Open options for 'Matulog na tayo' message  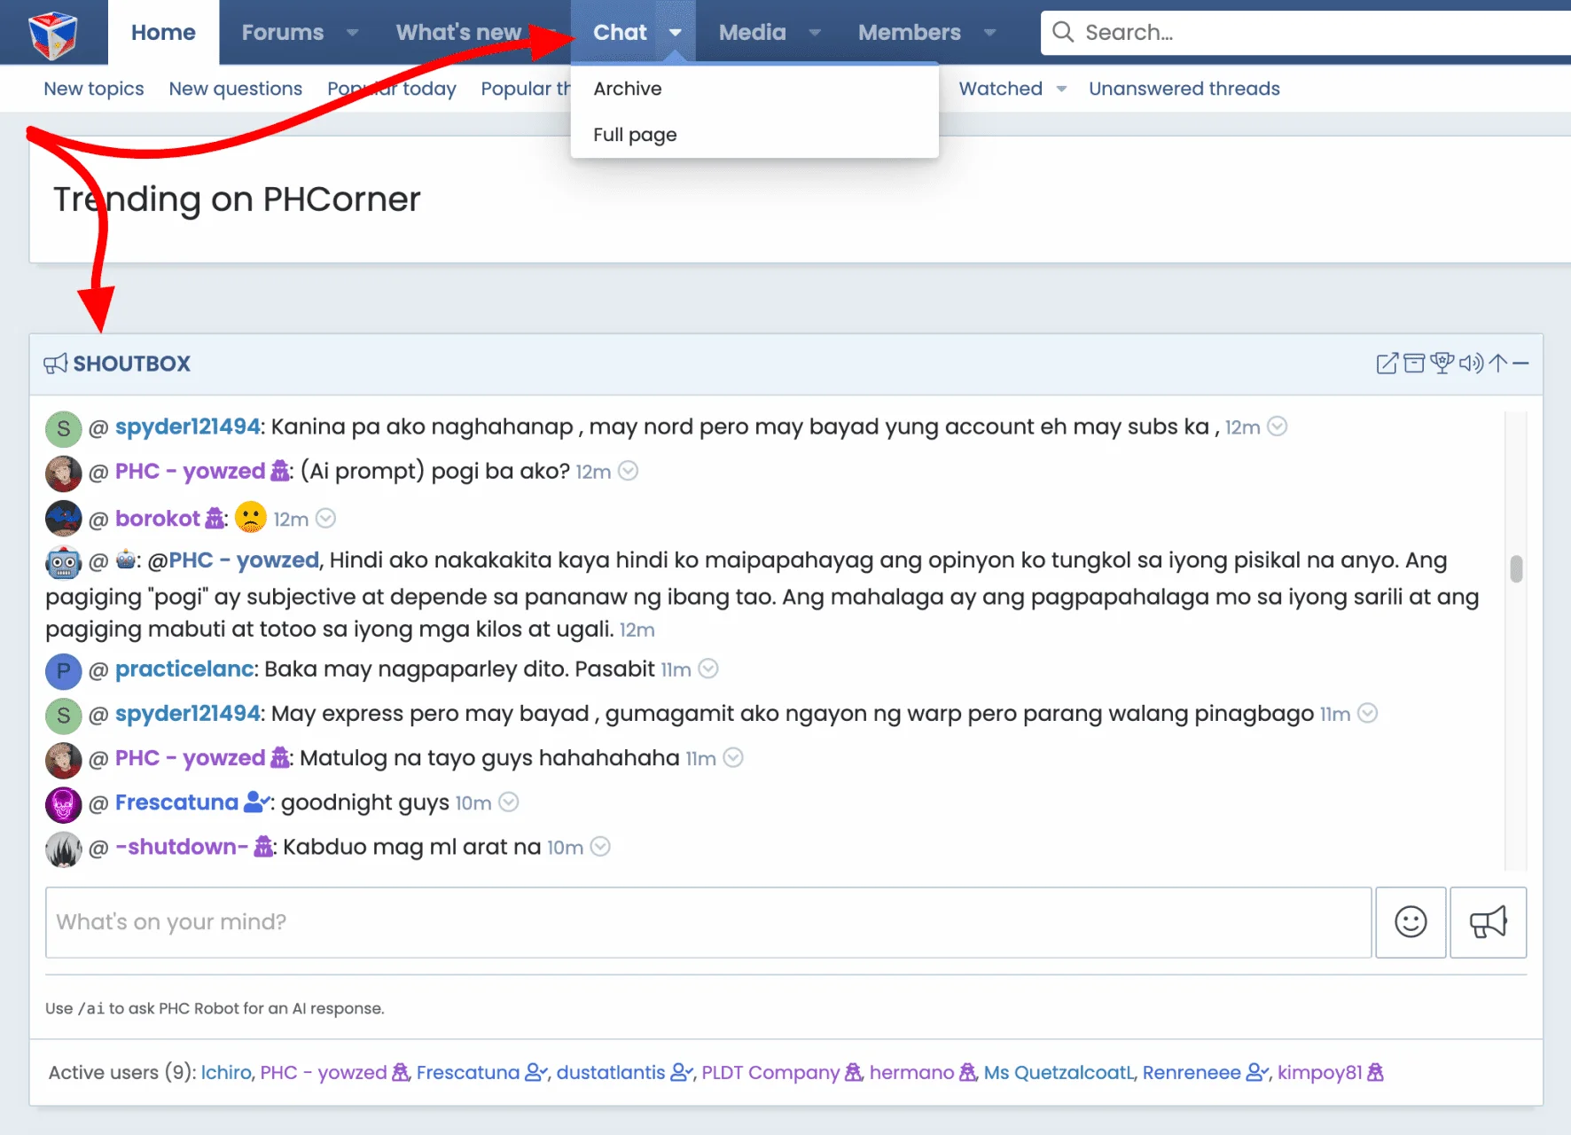tap(733, 758)
